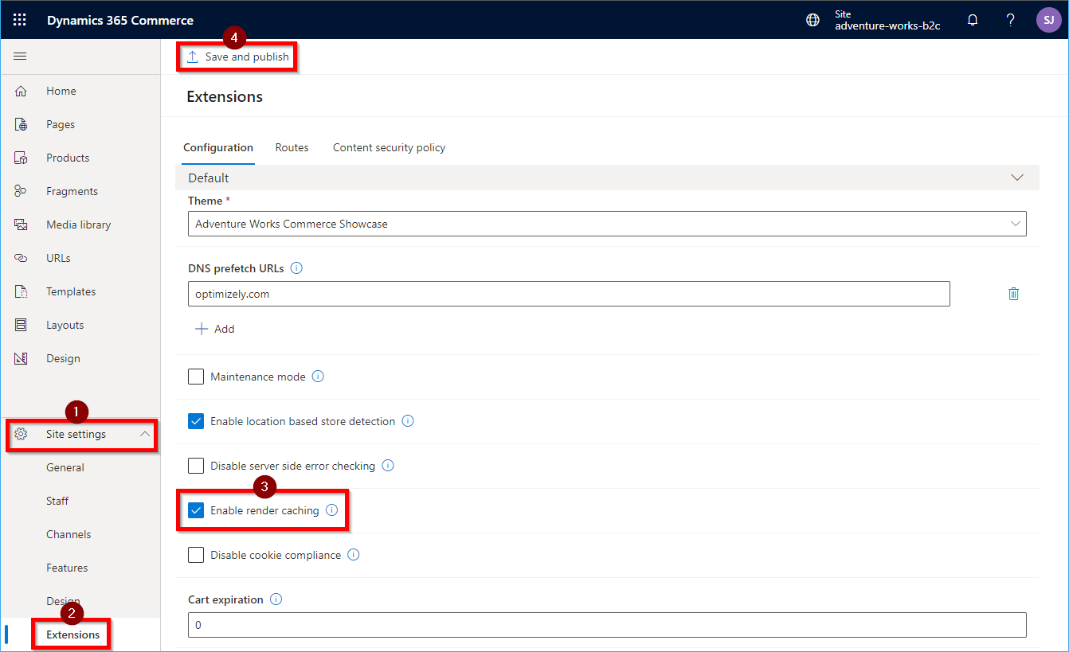Switch to the Routes tab
The height and width of the screenshot is (652, 1069).
coord(292,147)
